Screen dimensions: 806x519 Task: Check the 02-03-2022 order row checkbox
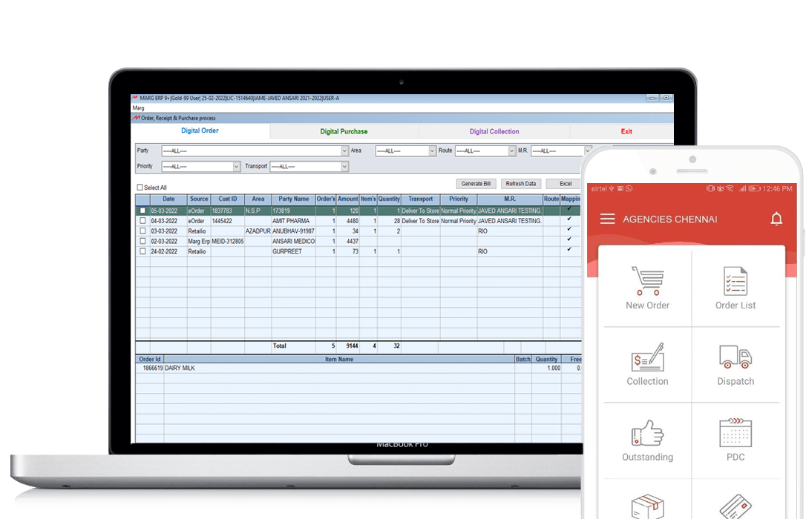[x=142, y=241]
